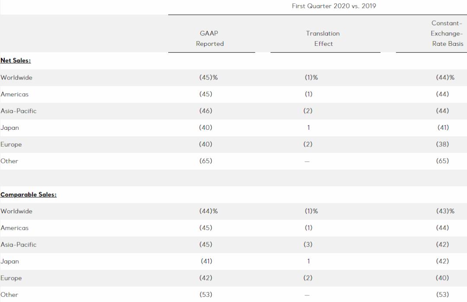Click the (40) constant-rate value for Europe comparable sales
This screenshot has height=302, width=467.
point(442,278)
